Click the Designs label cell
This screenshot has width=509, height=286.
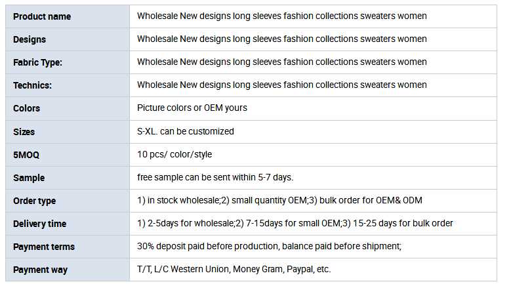[30, 39]
